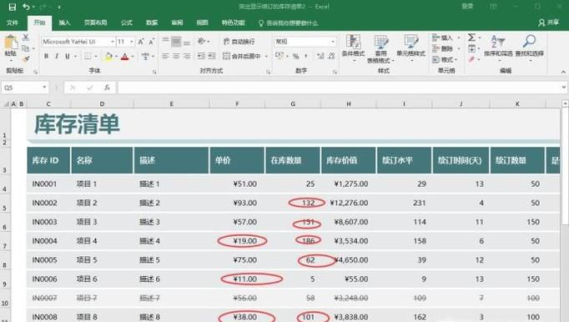
Task: Click the AutoSum sigma icon
Action: (471, 38)
